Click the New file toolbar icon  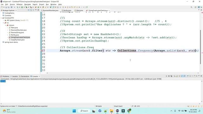pyautogui.click(x=2, y=7)
